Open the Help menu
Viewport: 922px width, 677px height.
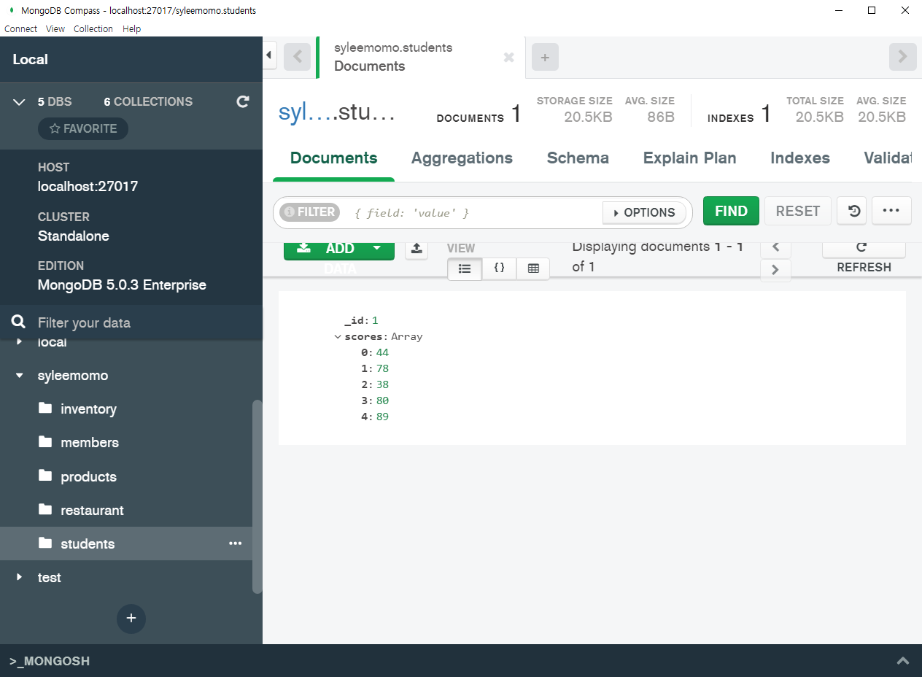pyautogui.click(x=132, y=29)
